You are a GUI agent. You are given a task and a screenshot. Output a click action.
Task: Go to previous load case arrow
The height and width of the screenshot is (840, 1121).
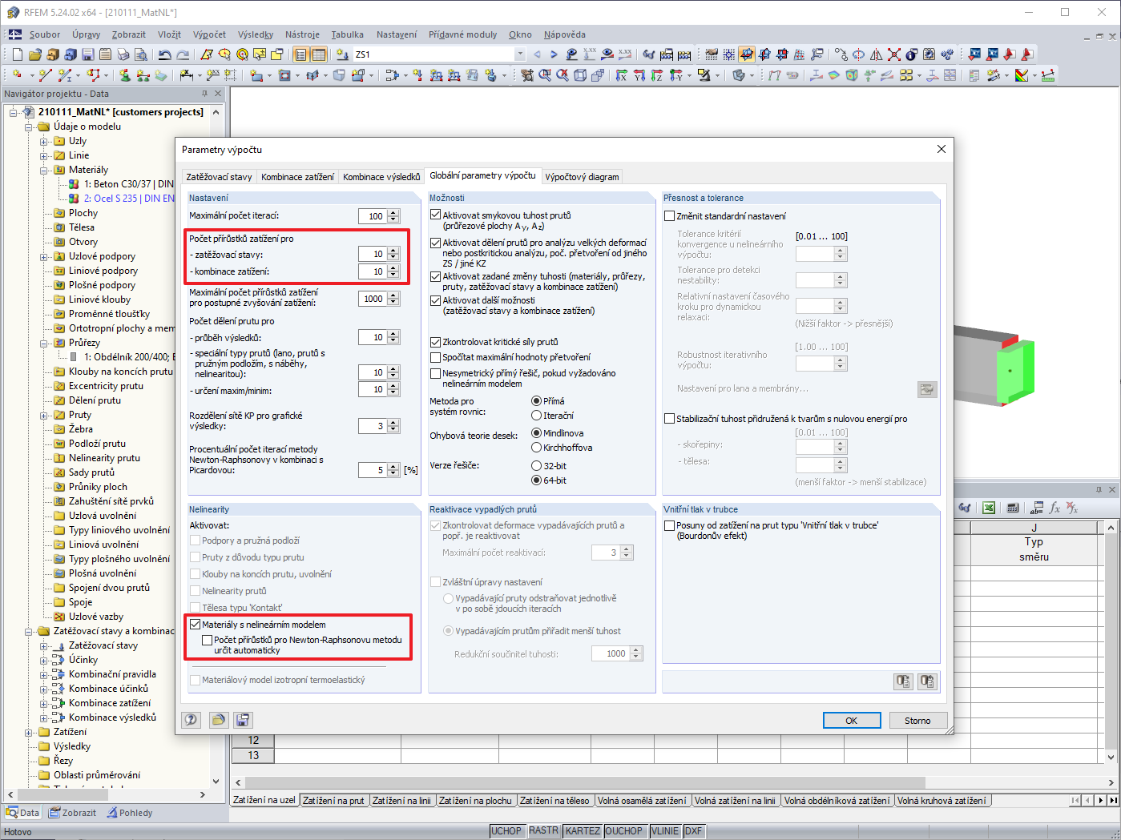[537, 54]
